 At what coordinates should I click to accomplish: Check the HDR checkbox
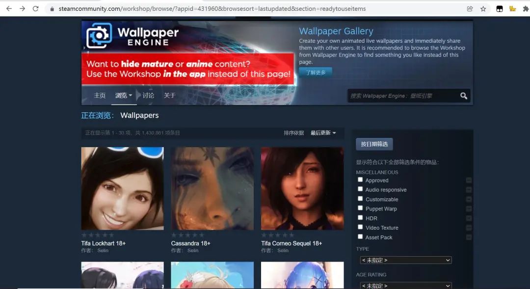(x=360, y=218)
